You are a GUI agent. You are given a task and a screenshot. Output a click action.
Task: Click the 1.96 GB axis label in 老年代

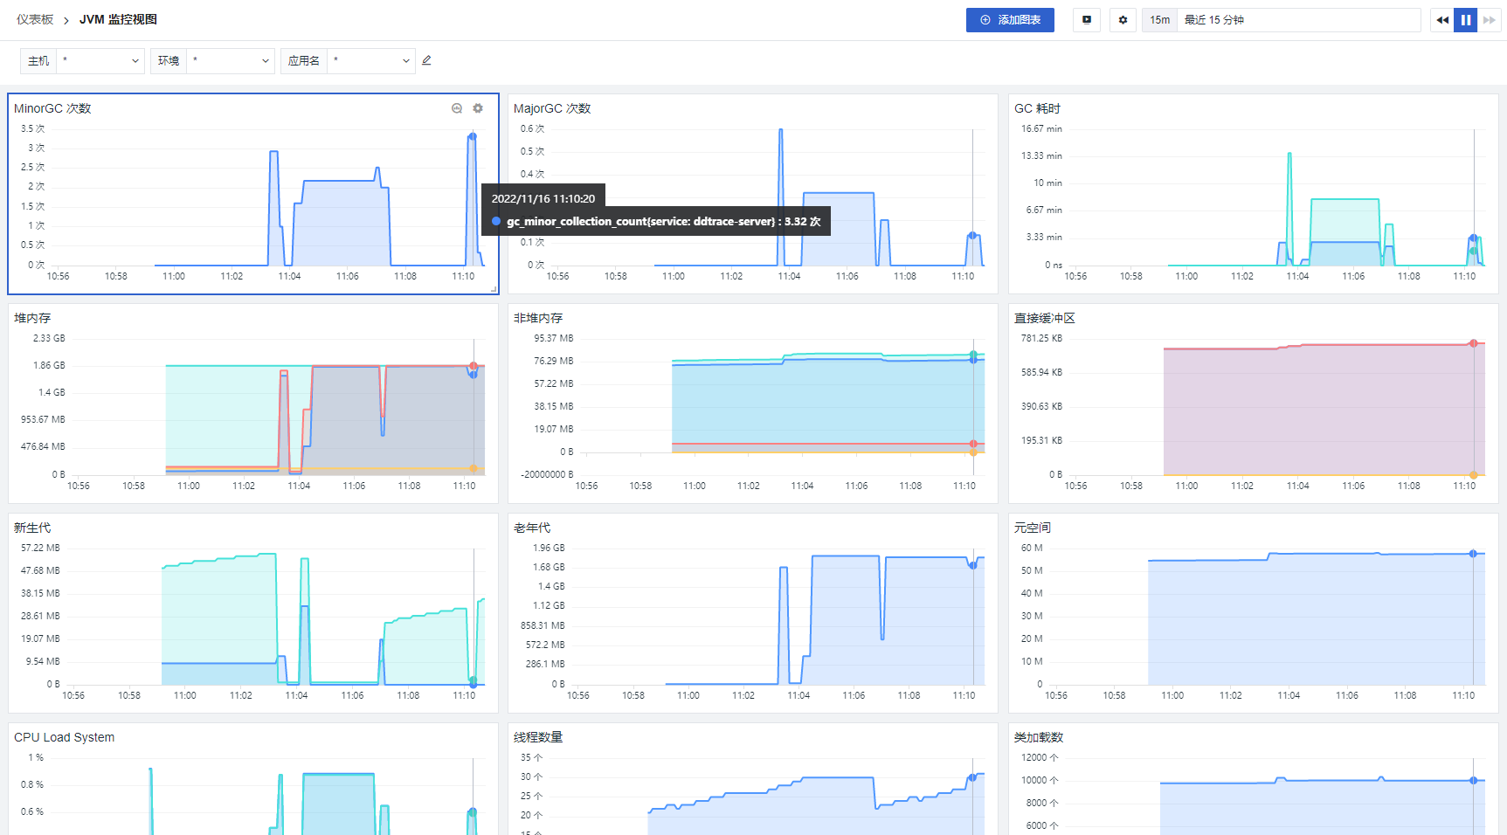tap(549, 548)
